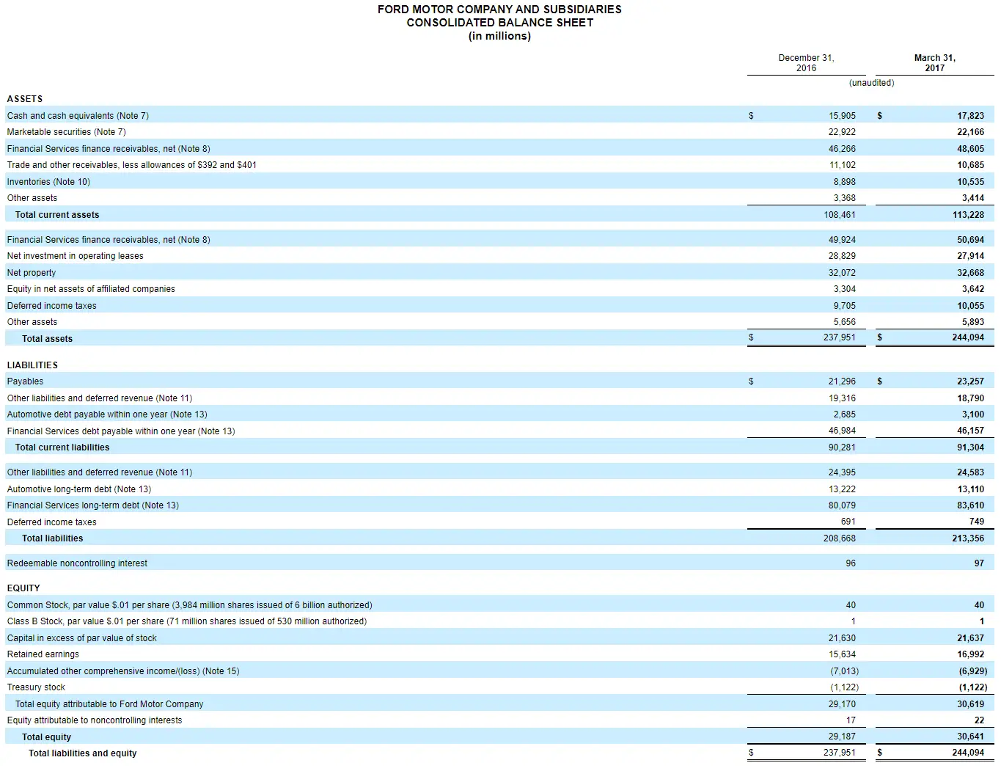Select the 'Net property' row label
1001x771 pixels.
coord(32,273)
